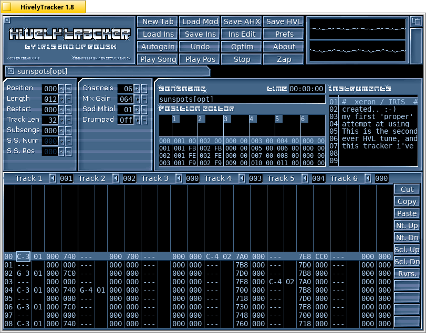The width and height of the screenshot is (426, 333).
Task: Start playback with Play Song
Action: 158,59
